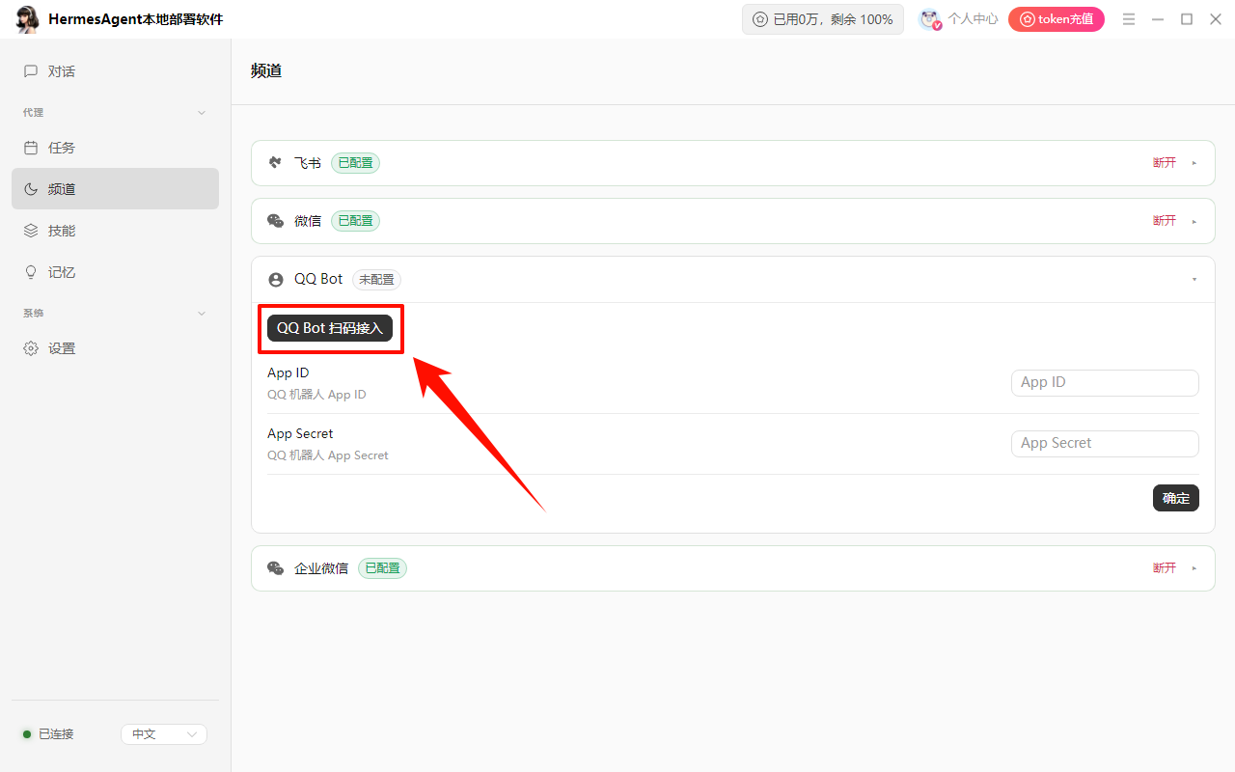
Task: Click the HermesAgent avatar logo
Action: point(28,19)
